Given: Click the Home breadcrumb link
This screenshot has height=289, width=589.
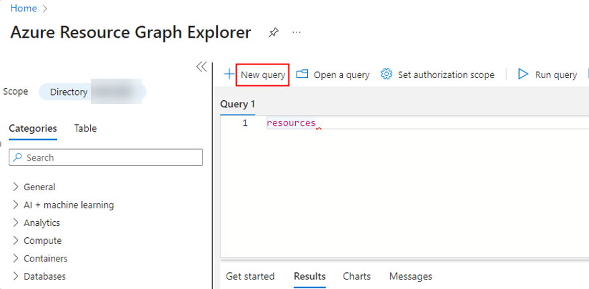Looking at the screenshot, I should point(24,8).
